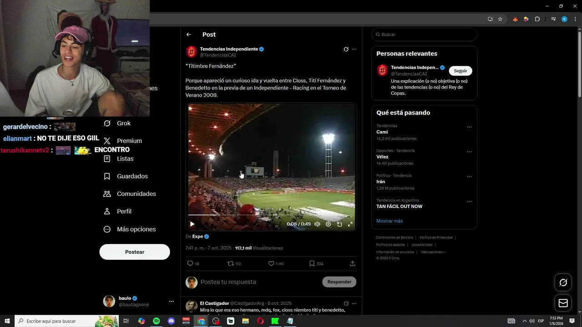Image resolution: width=582 pixels, height=327 pixels.
Task: Open Comunidades in the sidebar
Action: (130, 194)
